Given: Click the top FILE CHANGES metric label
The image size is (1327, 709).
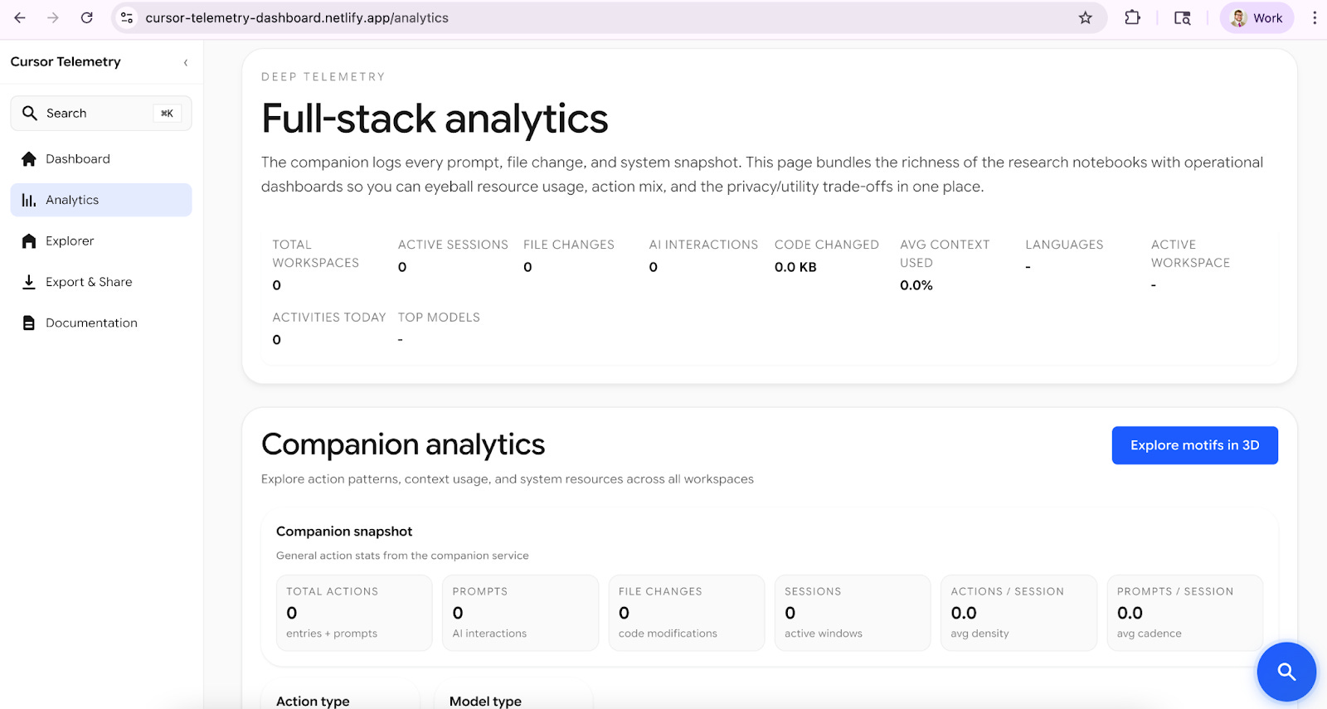Looking at the screenshot, I should [x=569, y=245].
